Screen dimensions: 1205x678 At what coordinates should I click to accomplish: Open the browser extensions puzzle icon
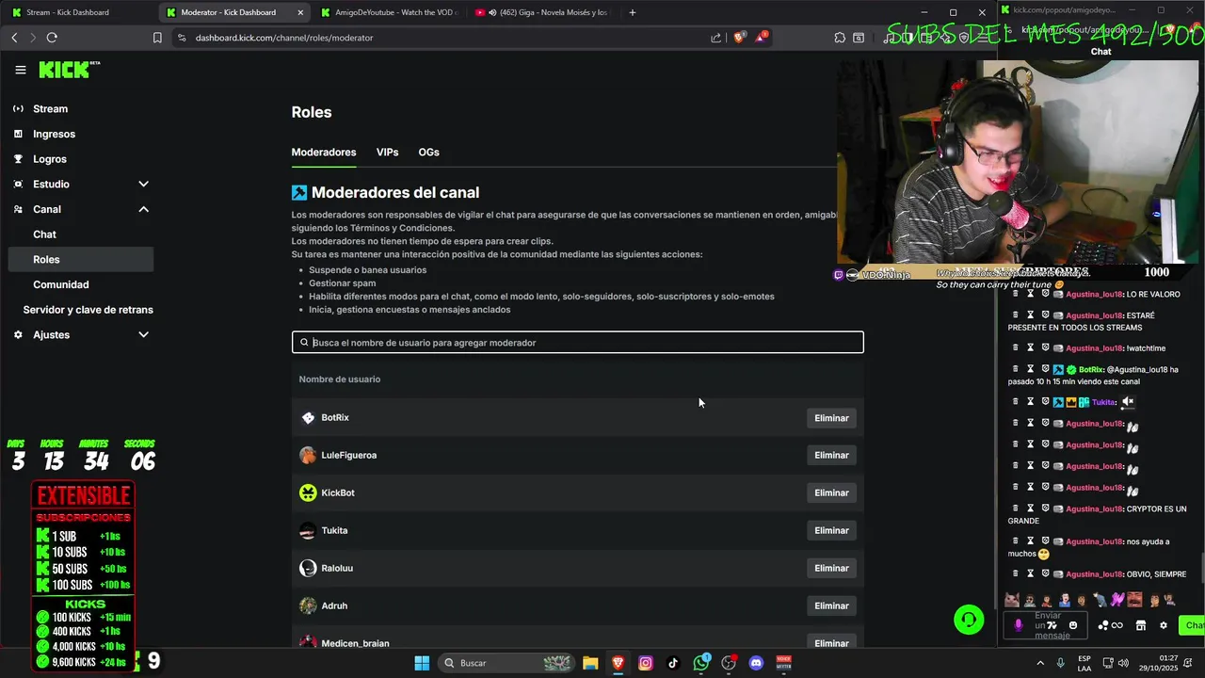click(x=840, y=38)
